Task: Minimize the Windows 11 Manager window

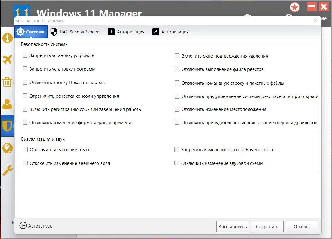Action: pos(312,7)
